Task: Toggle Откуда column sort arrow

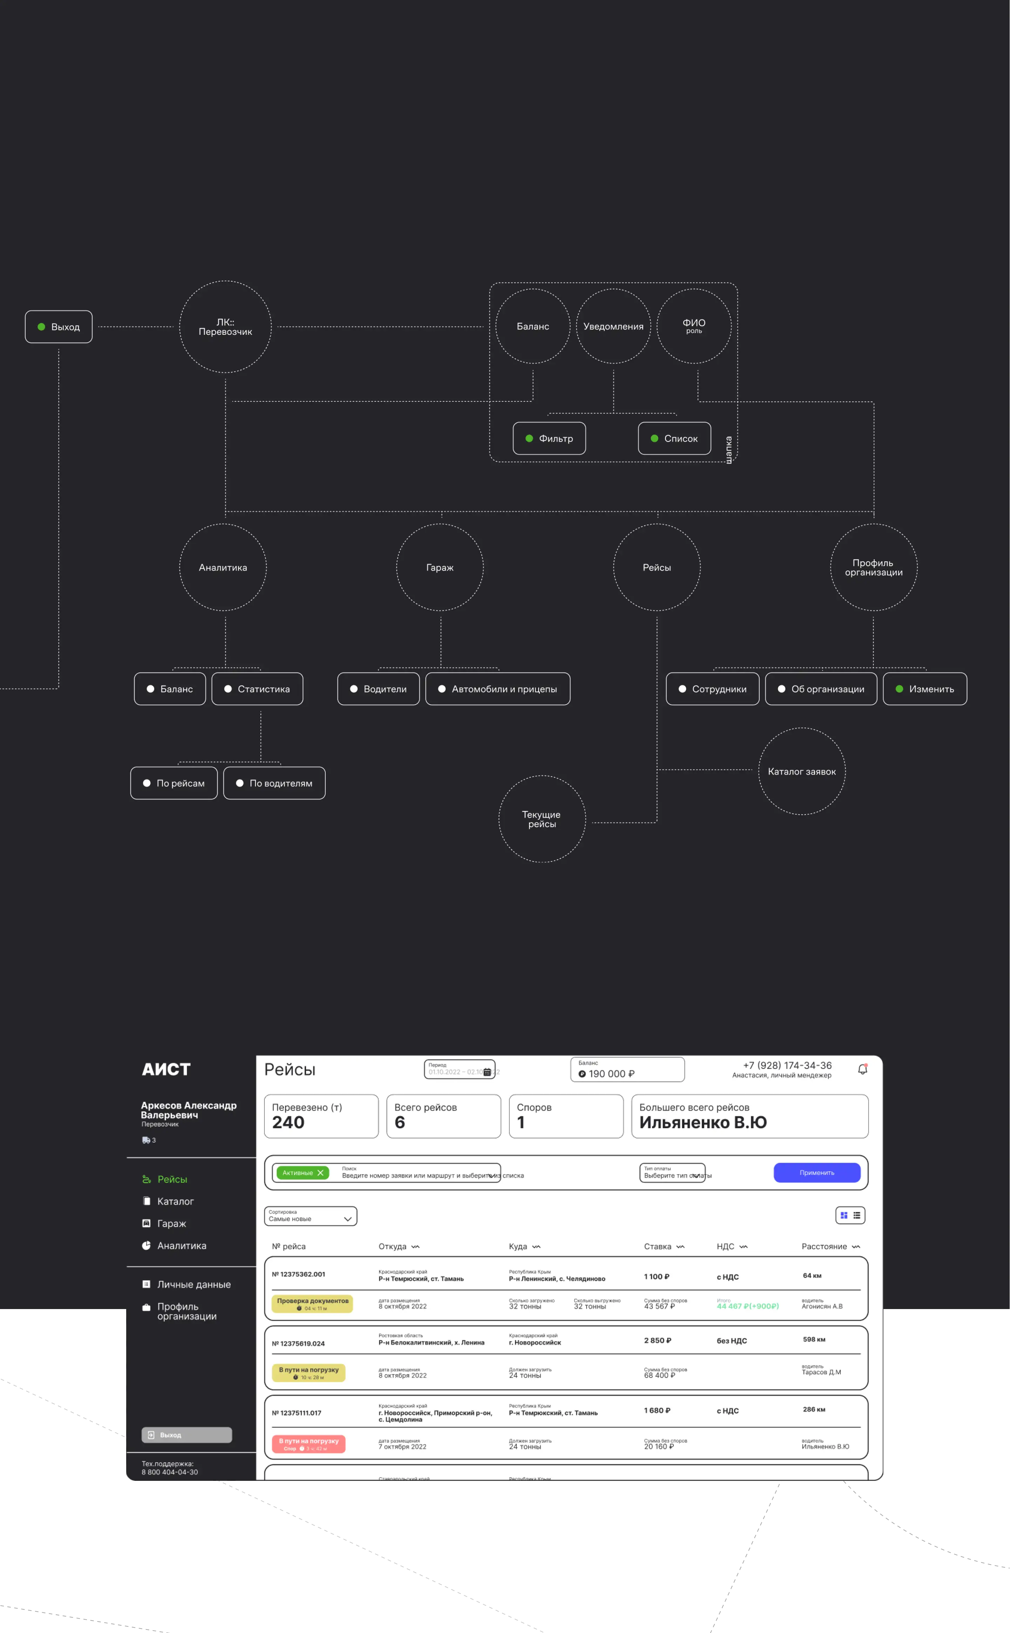Action: tap(415, 1247)
